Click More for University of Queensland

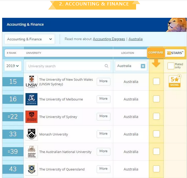pyautogui.click(x=103, y=169)
